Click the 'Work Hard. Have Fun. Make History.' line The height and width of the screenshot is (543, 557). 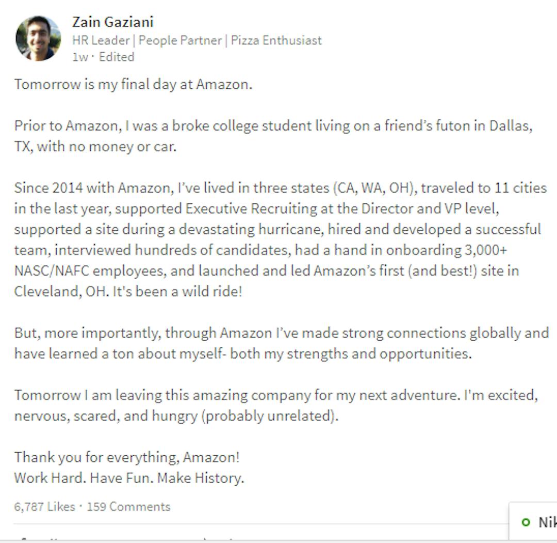point(129,478)
